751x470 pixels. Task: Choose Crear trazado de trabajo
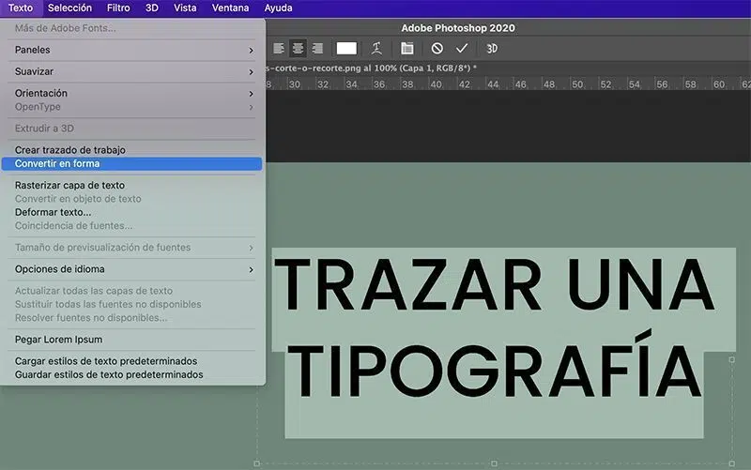(132, 150)
